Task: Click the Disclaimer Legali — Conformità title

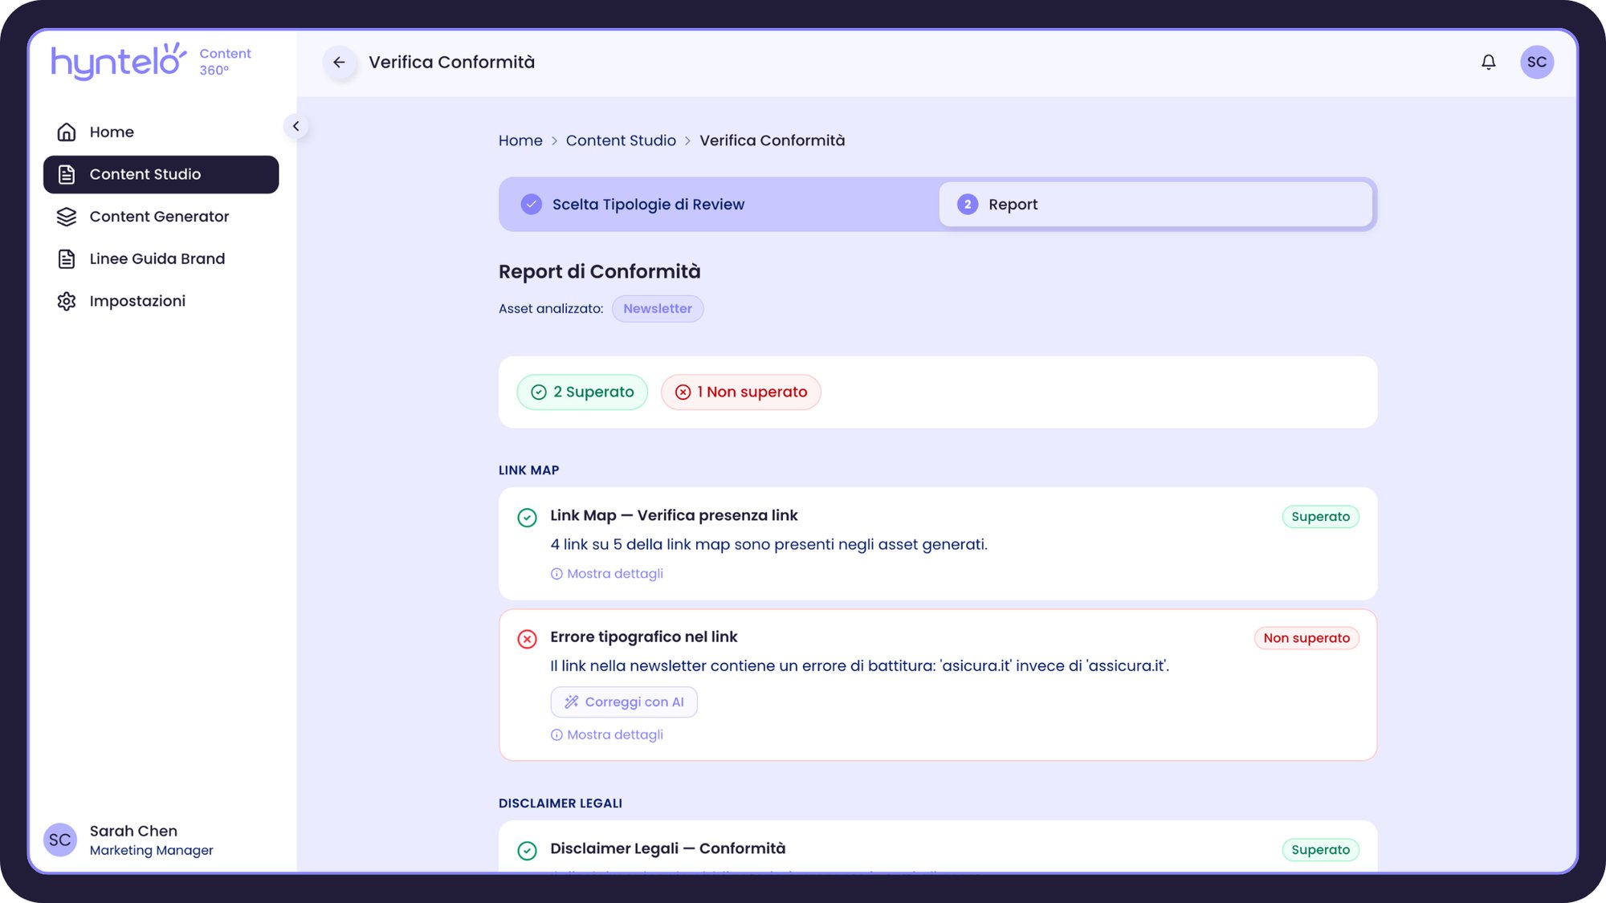Action: (667, 848)
